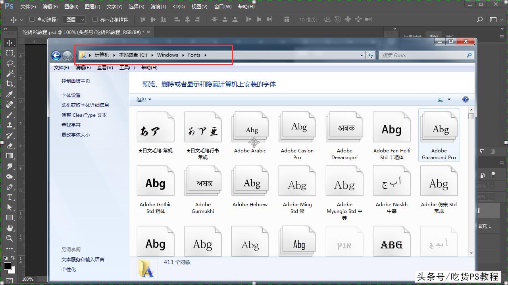Select the Crop tool
This screenshot has height=285, width=508.
pos(10,84)
